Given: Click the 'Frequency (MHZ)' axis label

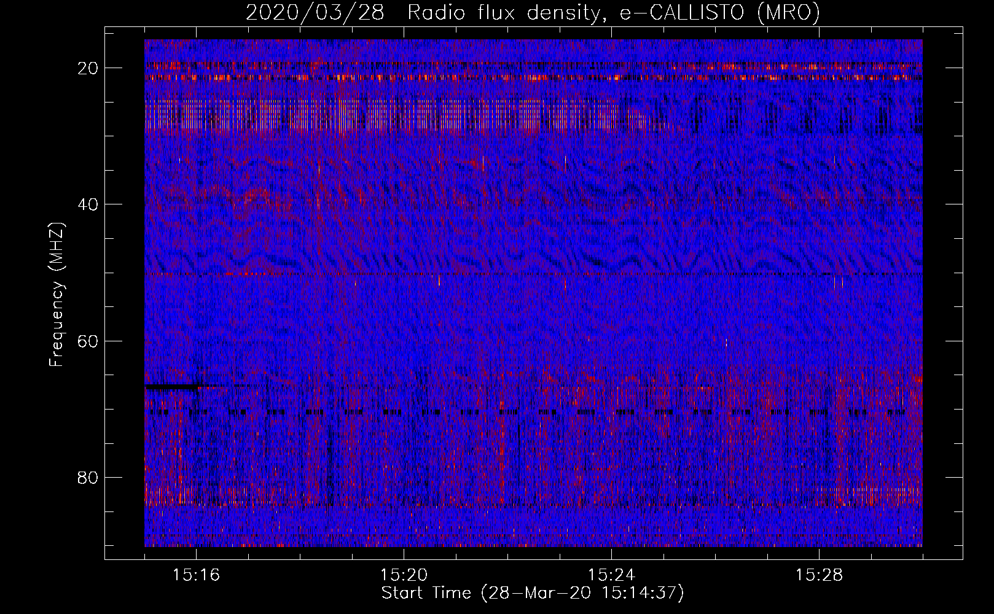Looking at the screenshot, I should (57, 295).
